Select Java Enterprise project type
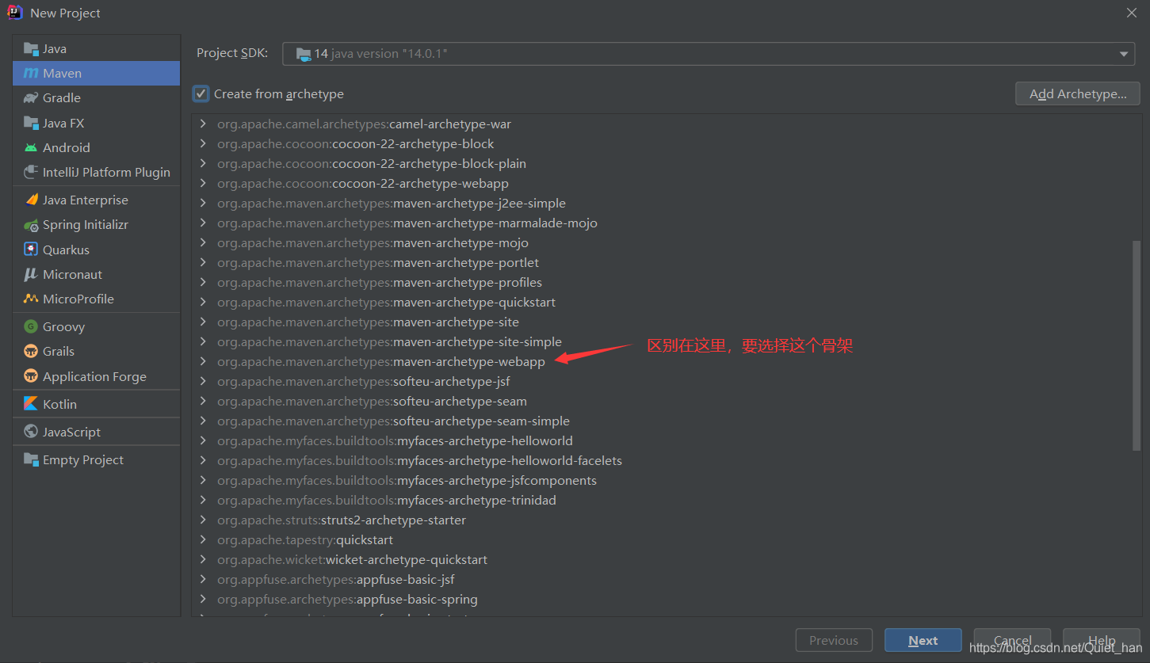Image resolution: width=1150 pixels, height=663 pixels. coord(96,200)
